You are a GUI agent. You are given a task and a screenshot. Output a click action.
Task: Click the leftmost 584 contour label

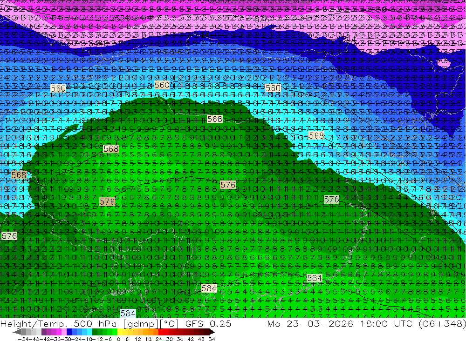coord(128,313)
